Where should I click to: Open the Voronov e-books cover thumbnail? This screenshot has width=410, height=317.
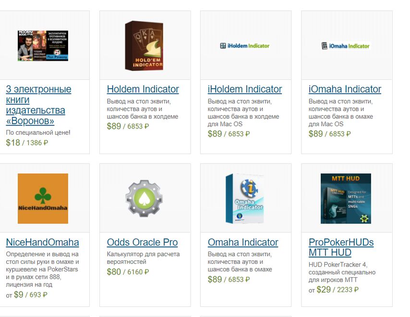[43, 46]
